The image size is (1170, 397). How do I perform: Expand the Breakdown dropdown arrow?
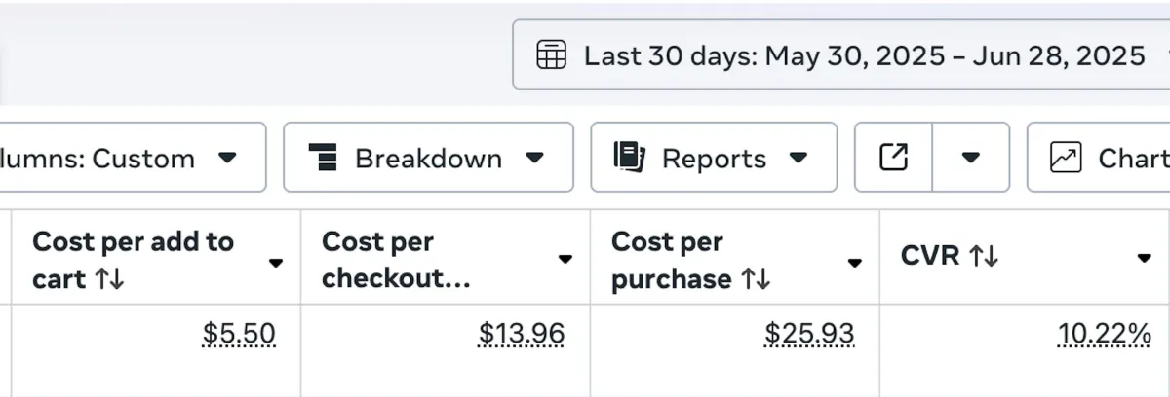click(x=534, y=158)
